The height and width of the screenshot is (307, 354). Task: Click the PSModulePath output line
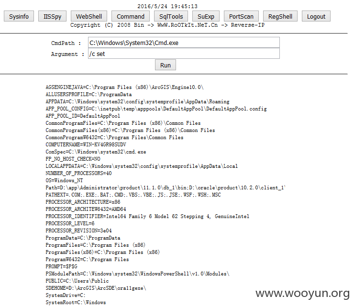pos(137,274)
